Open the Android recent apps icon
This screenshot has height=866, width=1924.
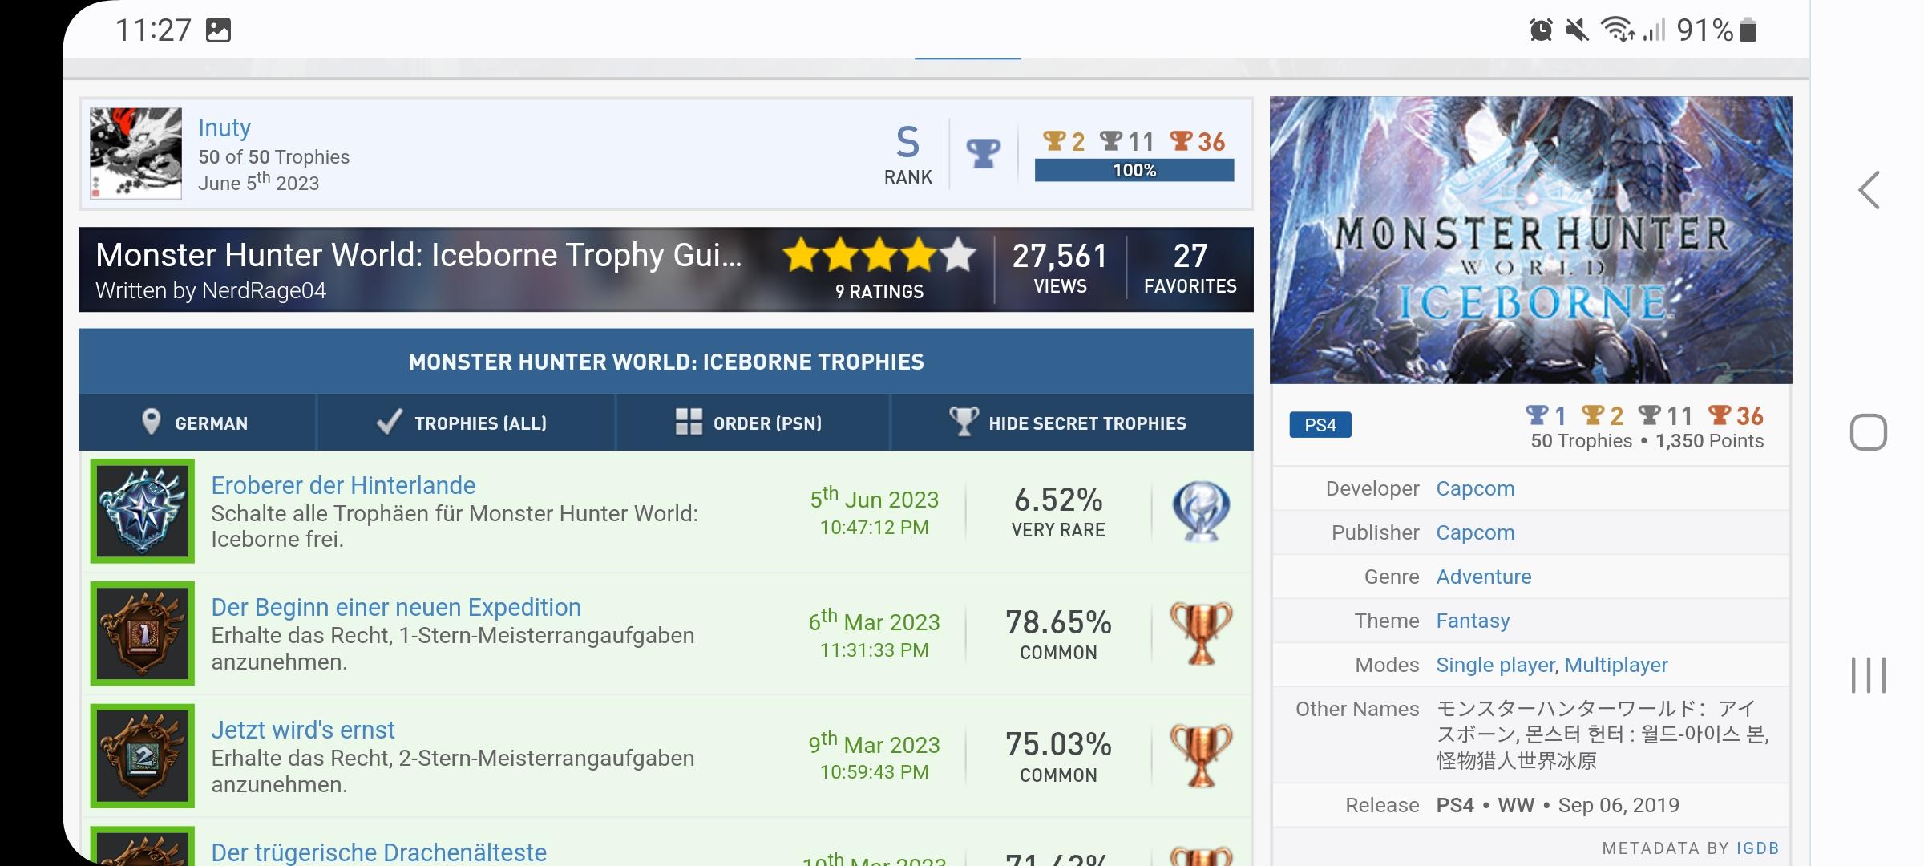tap(1868, 675)
